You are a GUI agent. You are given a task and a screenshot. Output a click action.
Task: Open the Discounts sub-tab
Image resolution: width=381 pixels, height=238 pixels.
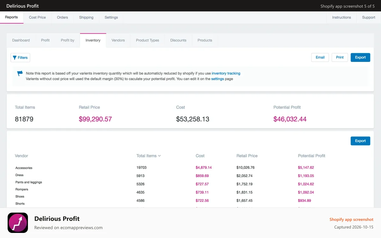(178, 40)
